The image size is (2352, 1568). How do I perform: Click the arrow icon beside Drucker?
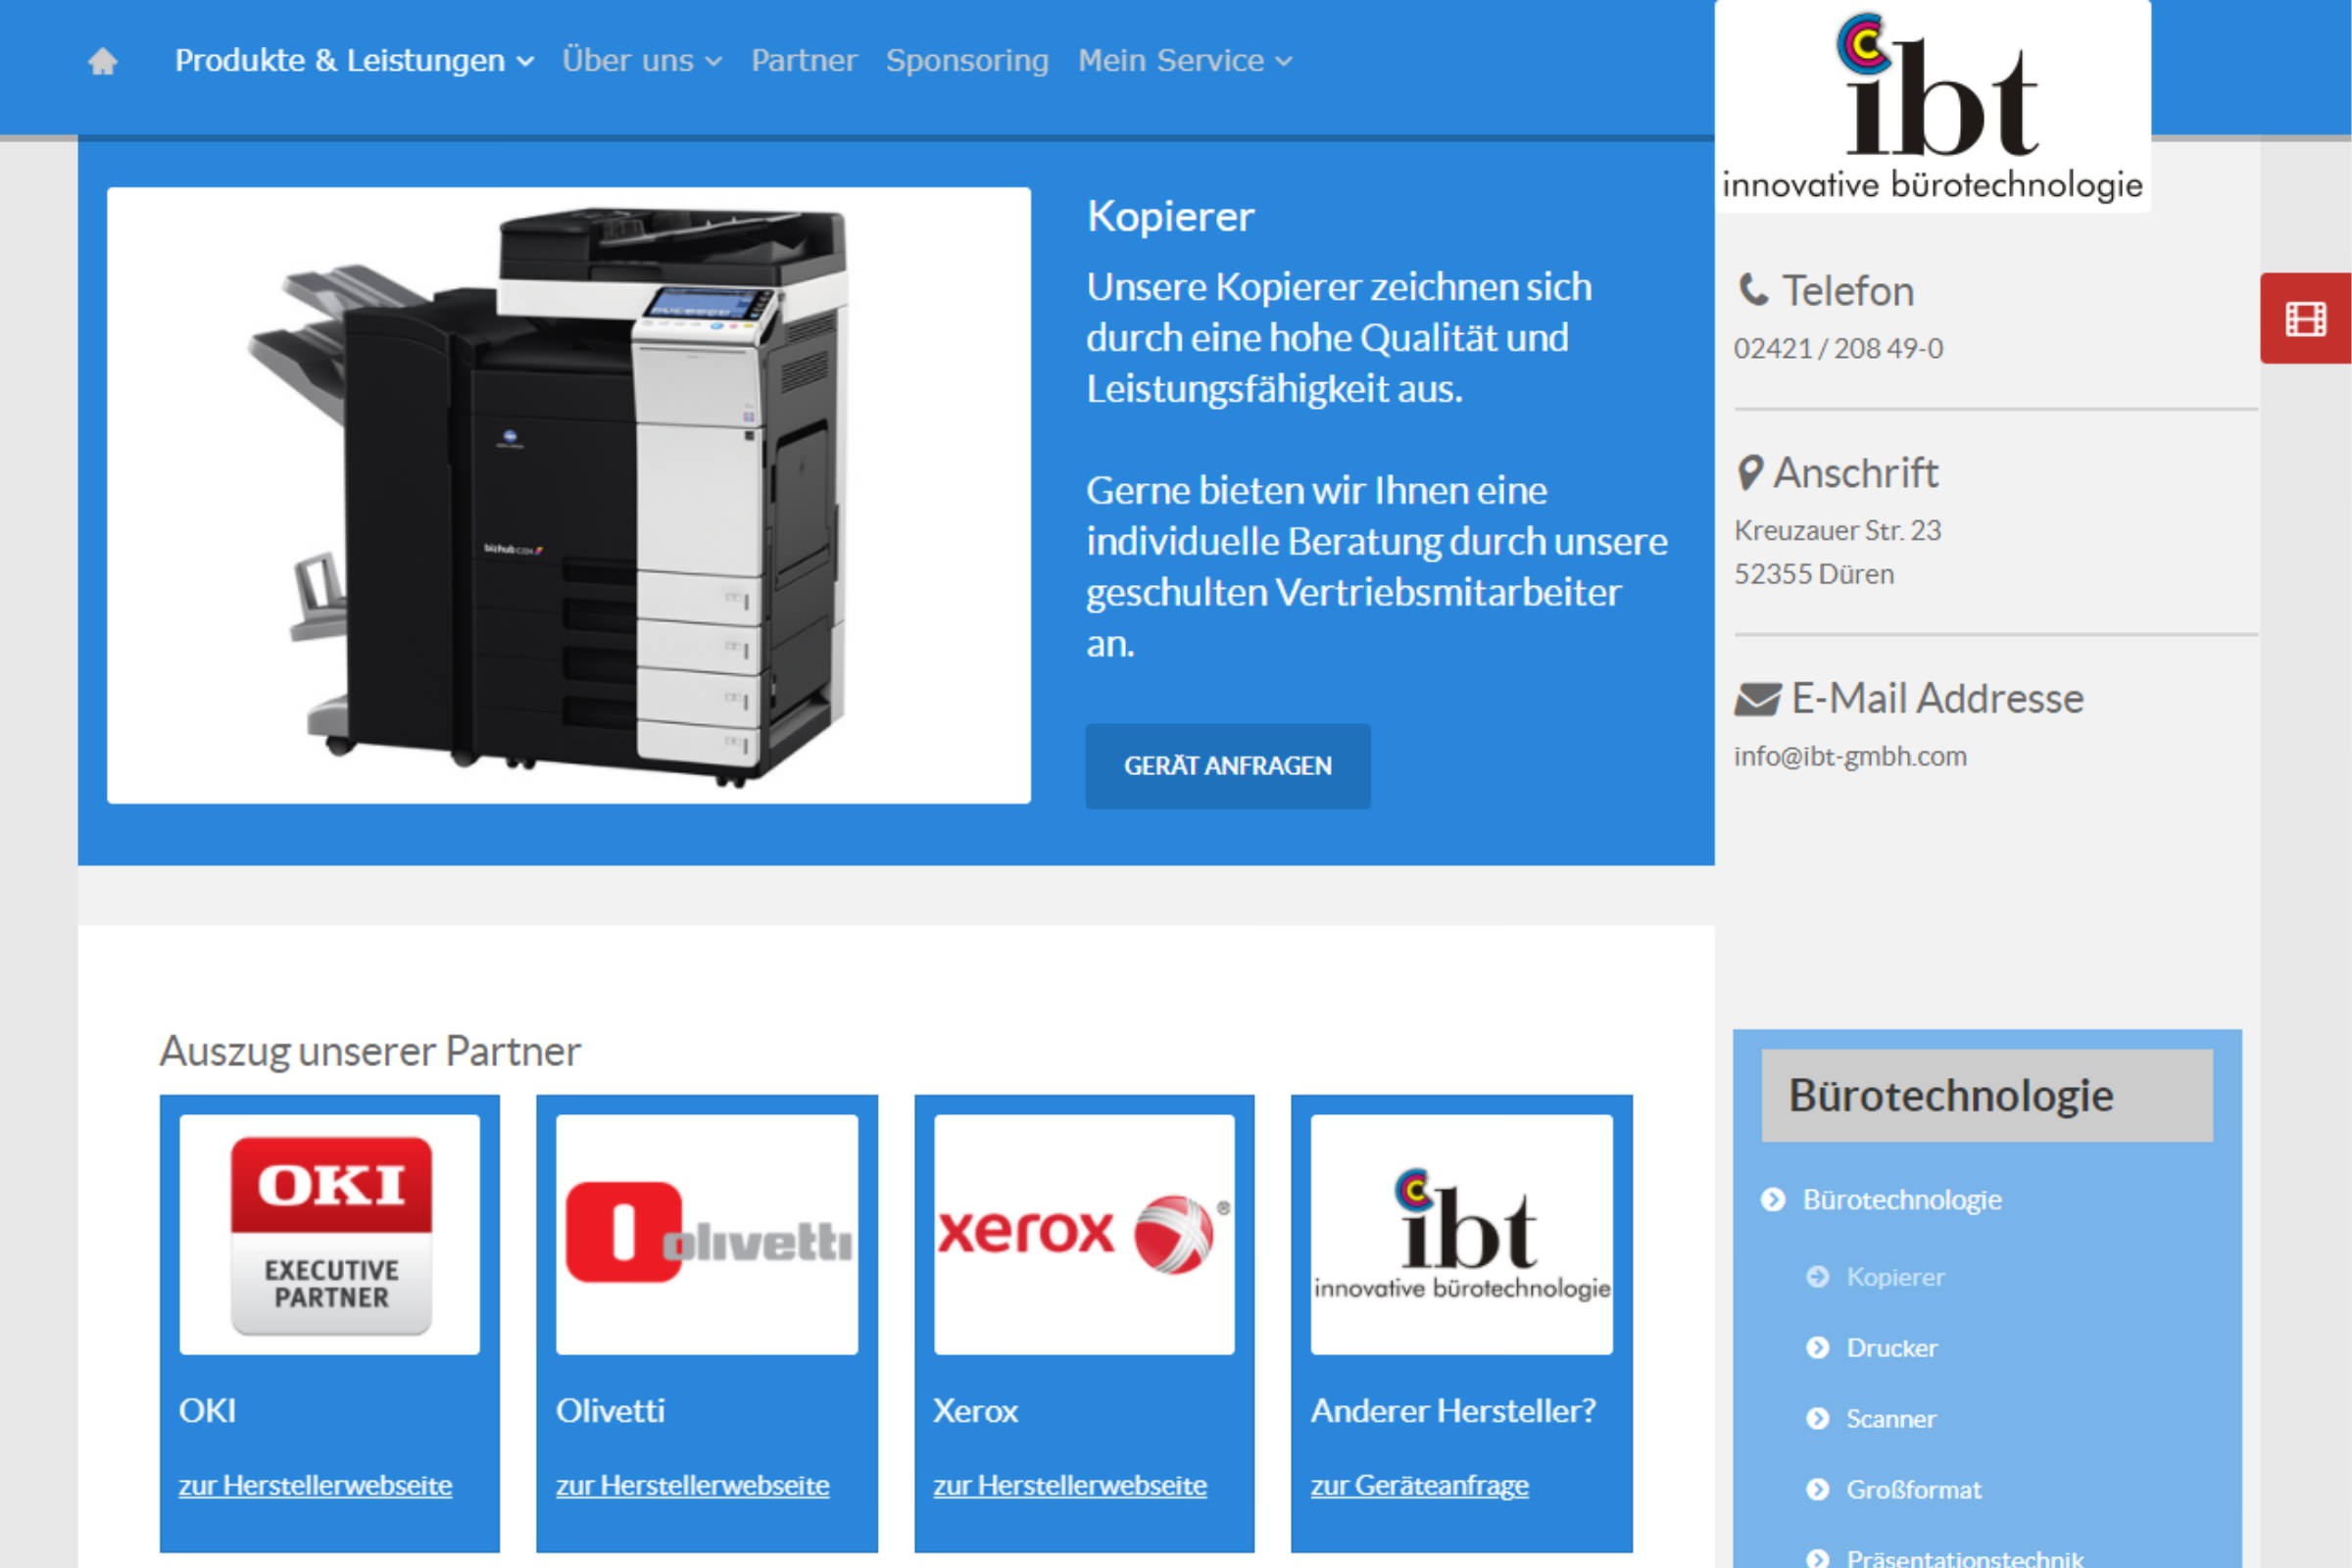1817,1348
